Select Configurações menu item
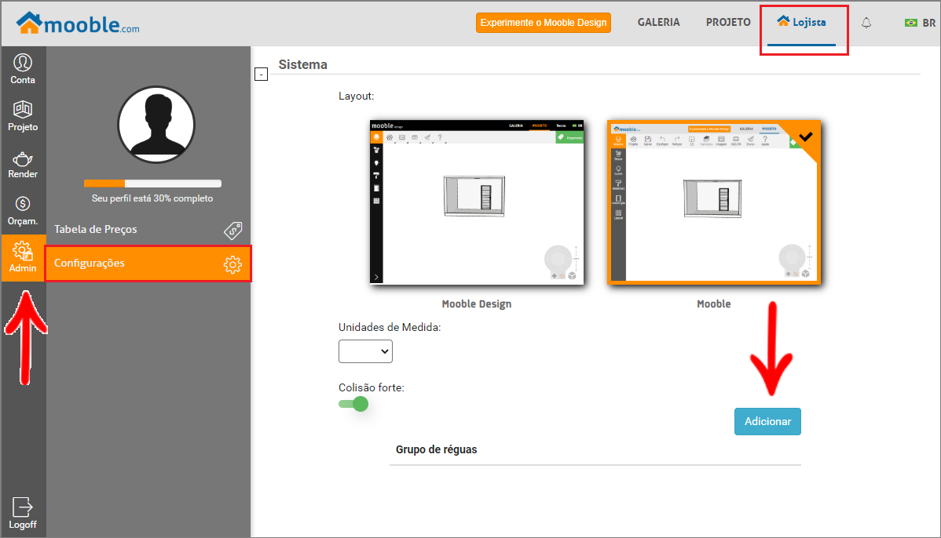The width and height of the screenshot is (941, 538). coord(148,263)
